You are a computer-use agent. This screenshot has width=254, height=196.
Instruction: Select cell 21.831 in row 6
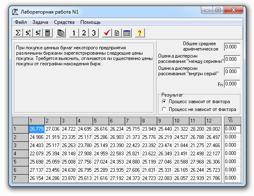pyautogui.click(x=149, y=170)
